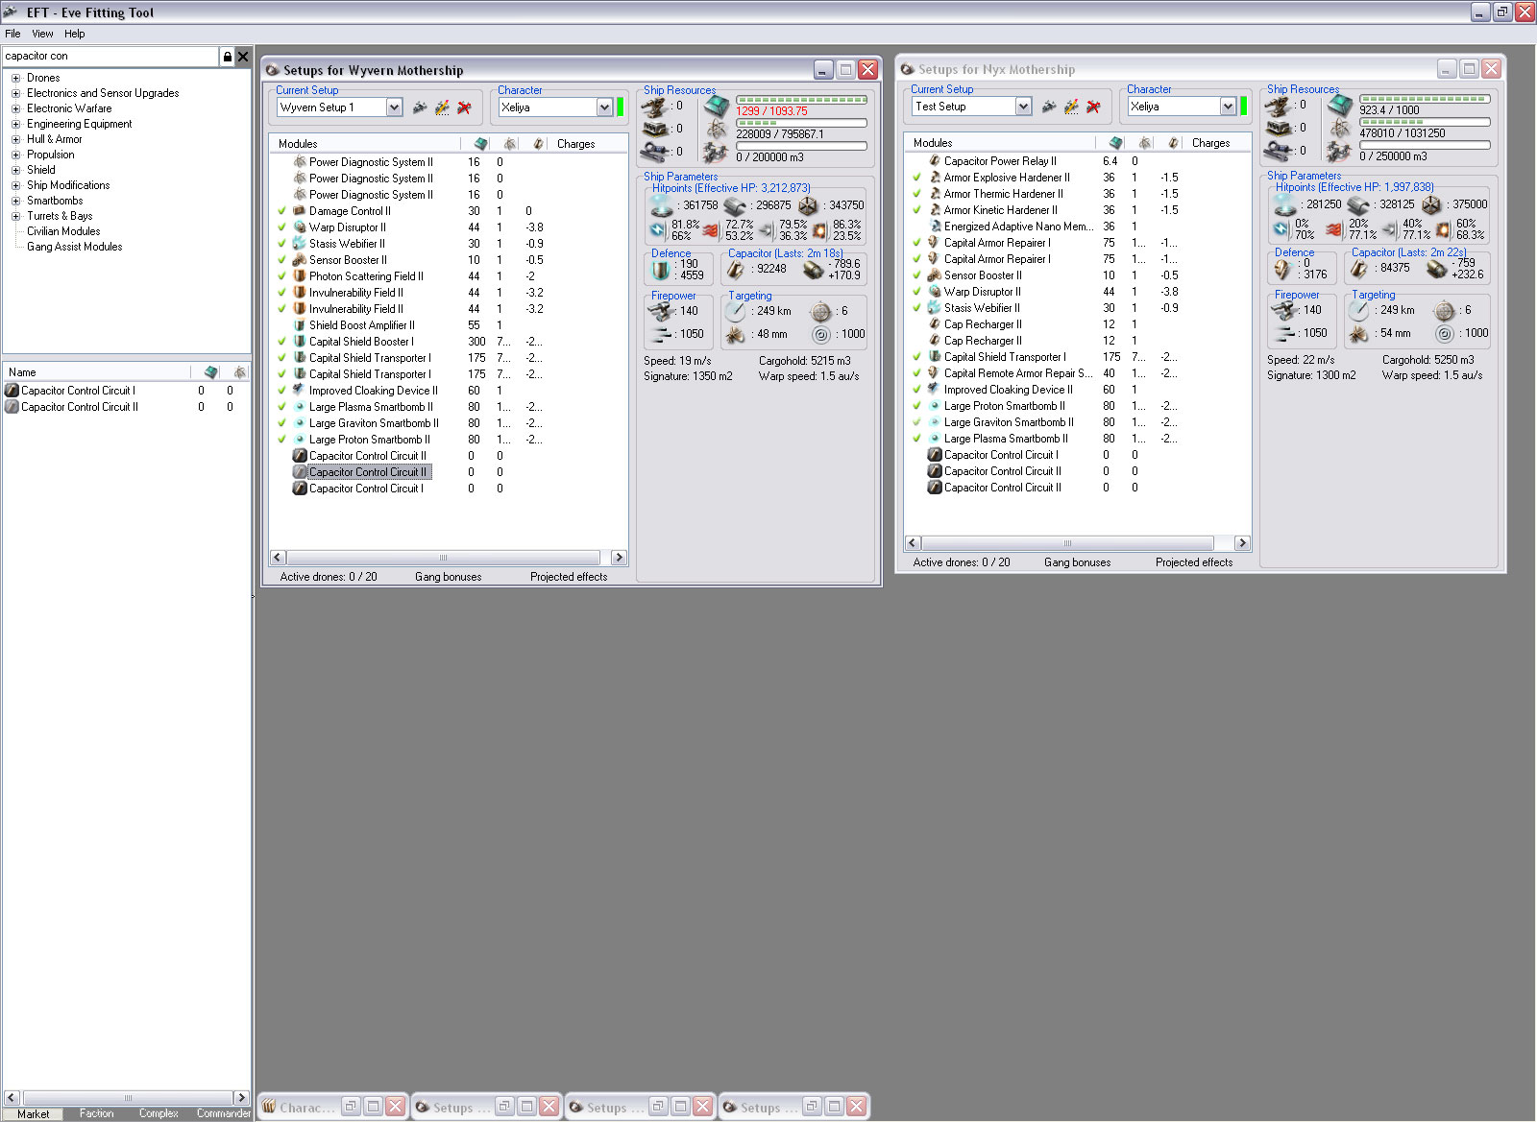Image resolution: width=1537 pixels, height=1122 pixels.
Task: Click the powergrid usage bar in Nyx window
Action: click(1425, 122)
